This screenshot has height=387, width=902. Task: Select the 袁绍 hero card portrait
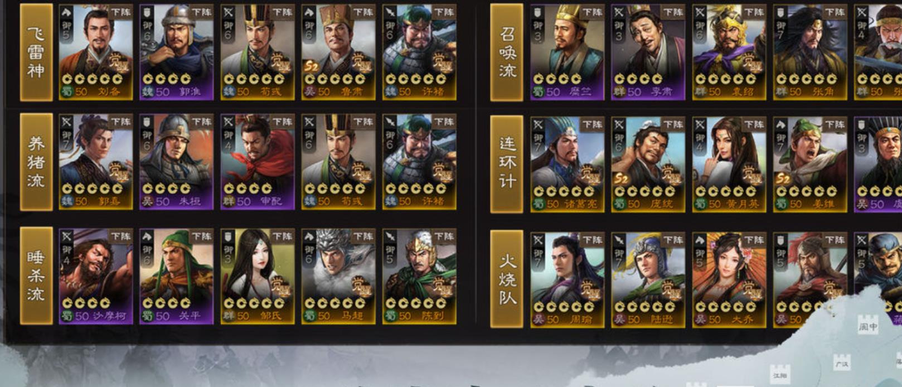coord(729,52)
